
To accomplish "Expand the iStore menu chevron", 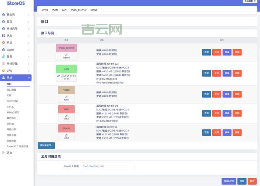I will [x=29, y=50].
